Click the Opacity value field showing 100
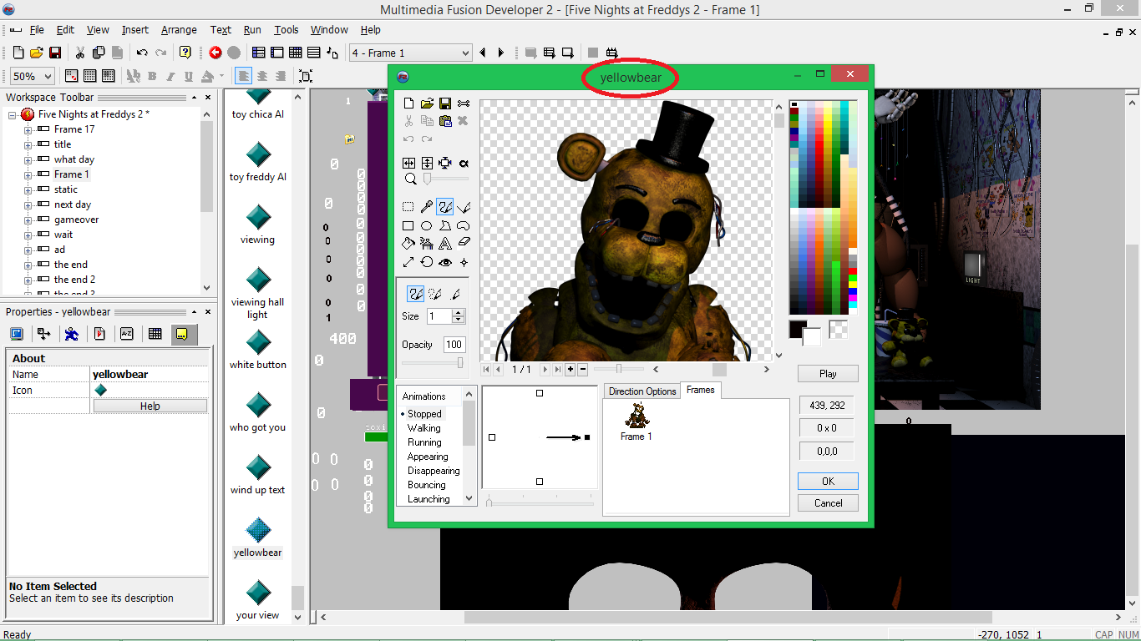This screenshot has height=641, width=1141. pos(454,345)
